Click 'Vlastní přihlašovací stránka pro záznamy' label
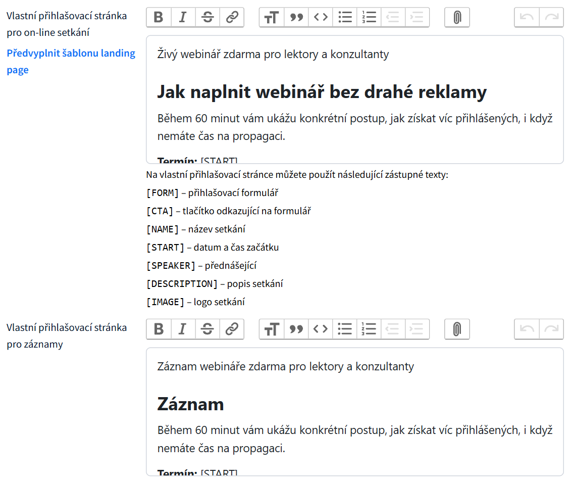The height and width of the screenshot is (483, 571). tap(67, 336)
